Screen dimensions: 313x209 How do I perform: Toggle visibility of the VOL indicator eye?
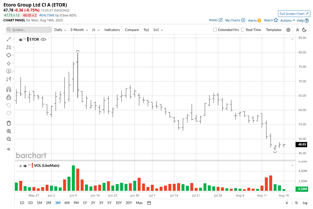(x=25, y=165)
